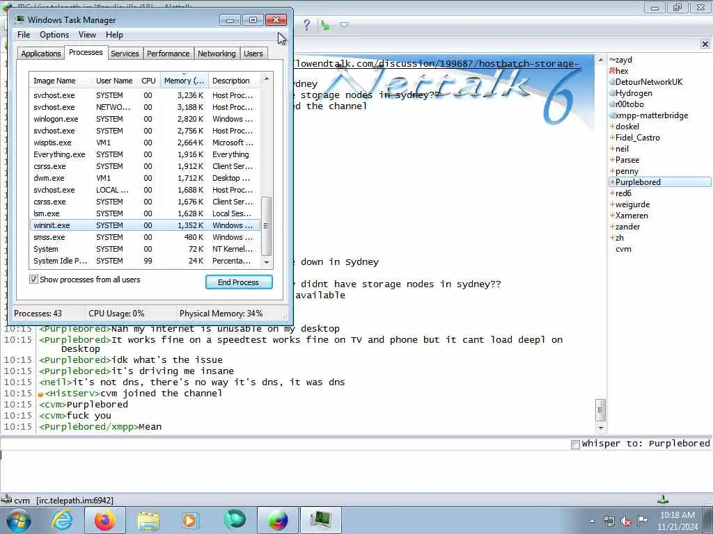Switch to the Applications tab
Screen dimensions: 713x534
41,54
